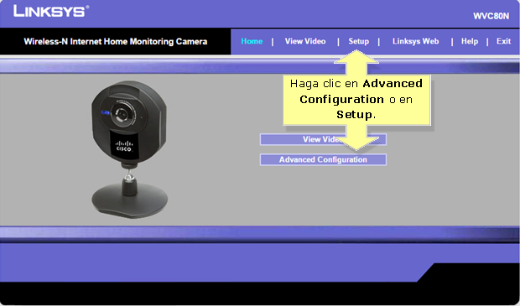The width and height of the screenshot is (520, 306).
Task: Visit the Linksys Web link
Action: click(x=415, y=41)
